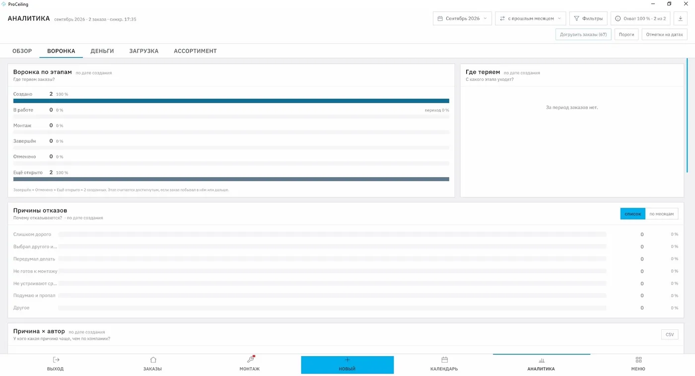This screenshot has height=376, width=695.
Task: Select the ВОРОНКА tab
Action: 61,51
